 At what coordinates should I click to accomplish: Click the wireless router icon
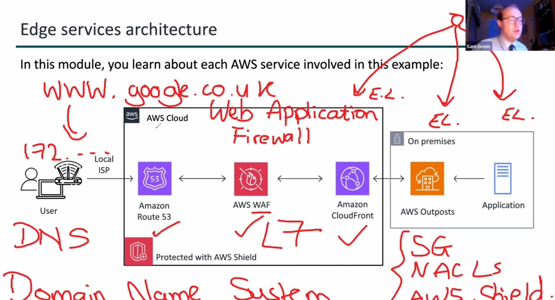coord(68,173)
